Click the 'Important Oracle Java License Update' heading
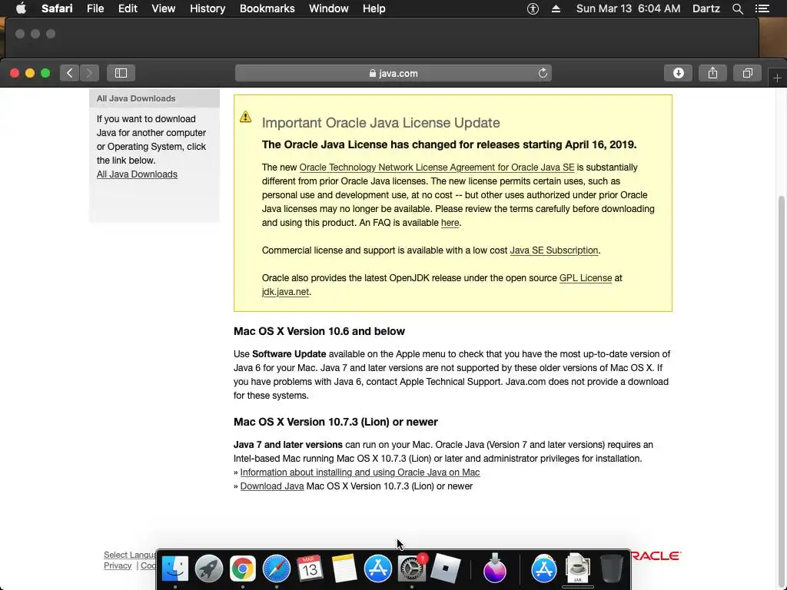The height and width of the screenshot is (590, 787). coord(380,123)
